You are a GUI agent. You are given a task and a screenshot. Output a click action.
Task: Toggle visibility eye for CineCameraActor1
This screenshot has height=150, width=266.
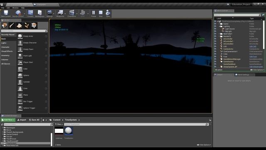(x=215, y=52)
